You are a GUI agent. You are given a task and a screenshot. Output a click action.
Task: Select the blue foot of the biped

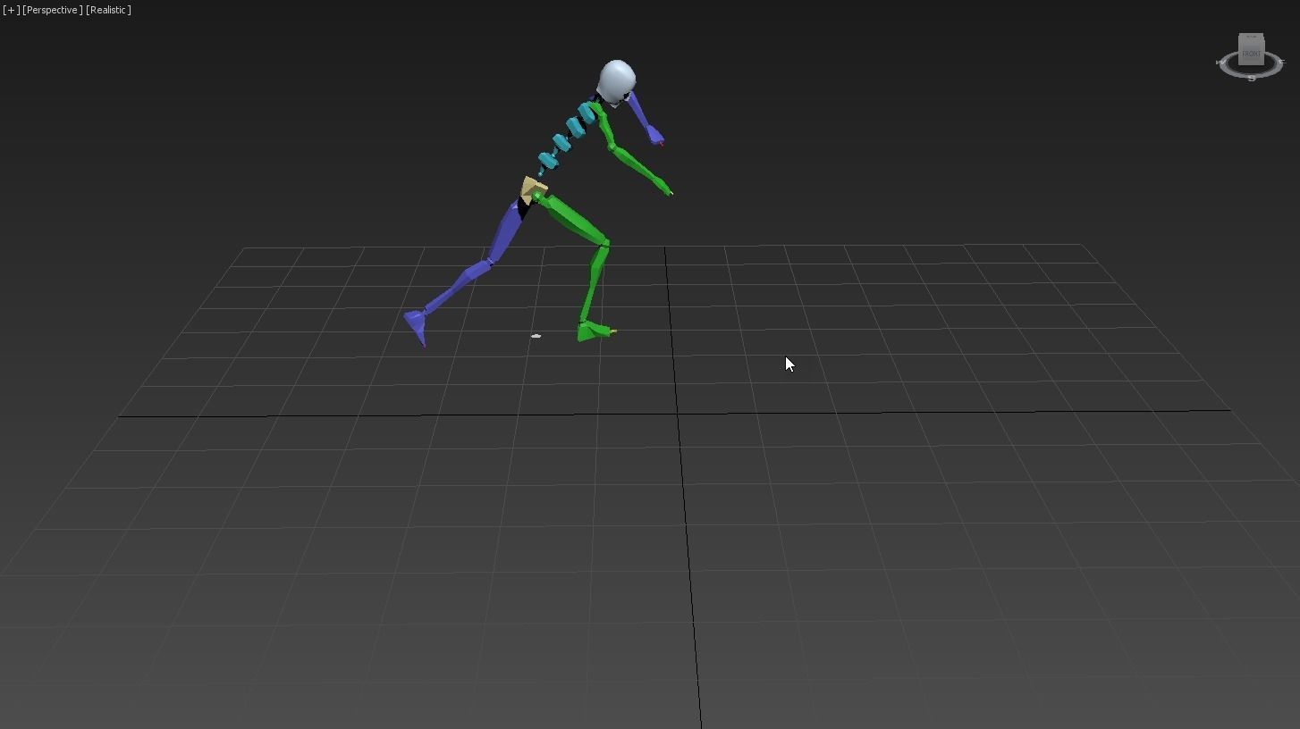coord(416,325)
